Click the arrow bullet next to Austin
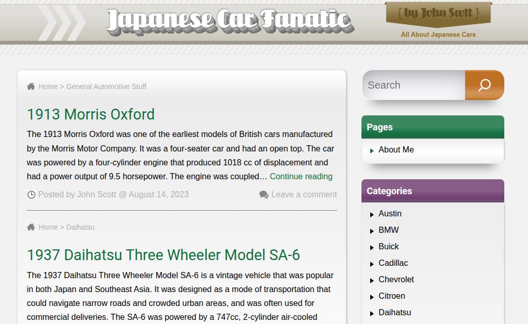 point(372,215)
